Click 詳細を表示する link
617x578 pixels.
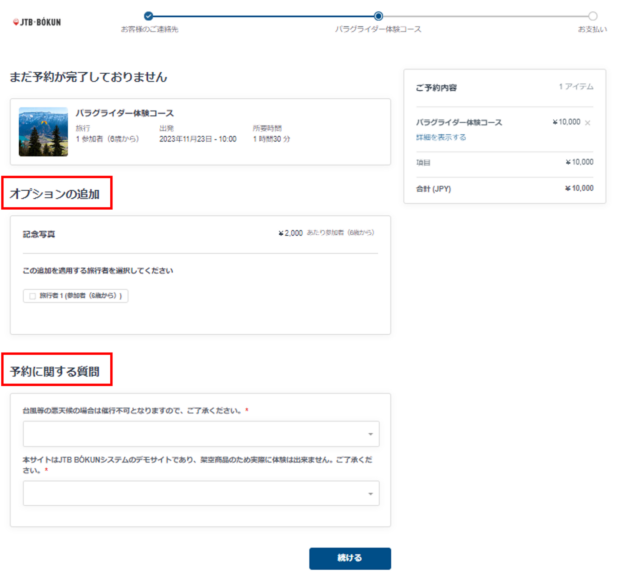(x=441, y=138)
